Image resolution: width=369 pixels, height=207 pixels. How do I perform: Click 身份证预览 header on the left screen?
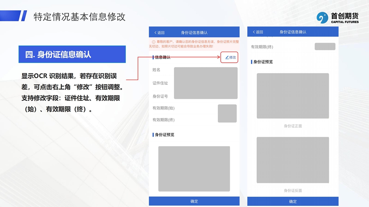[x=164, y=135]
